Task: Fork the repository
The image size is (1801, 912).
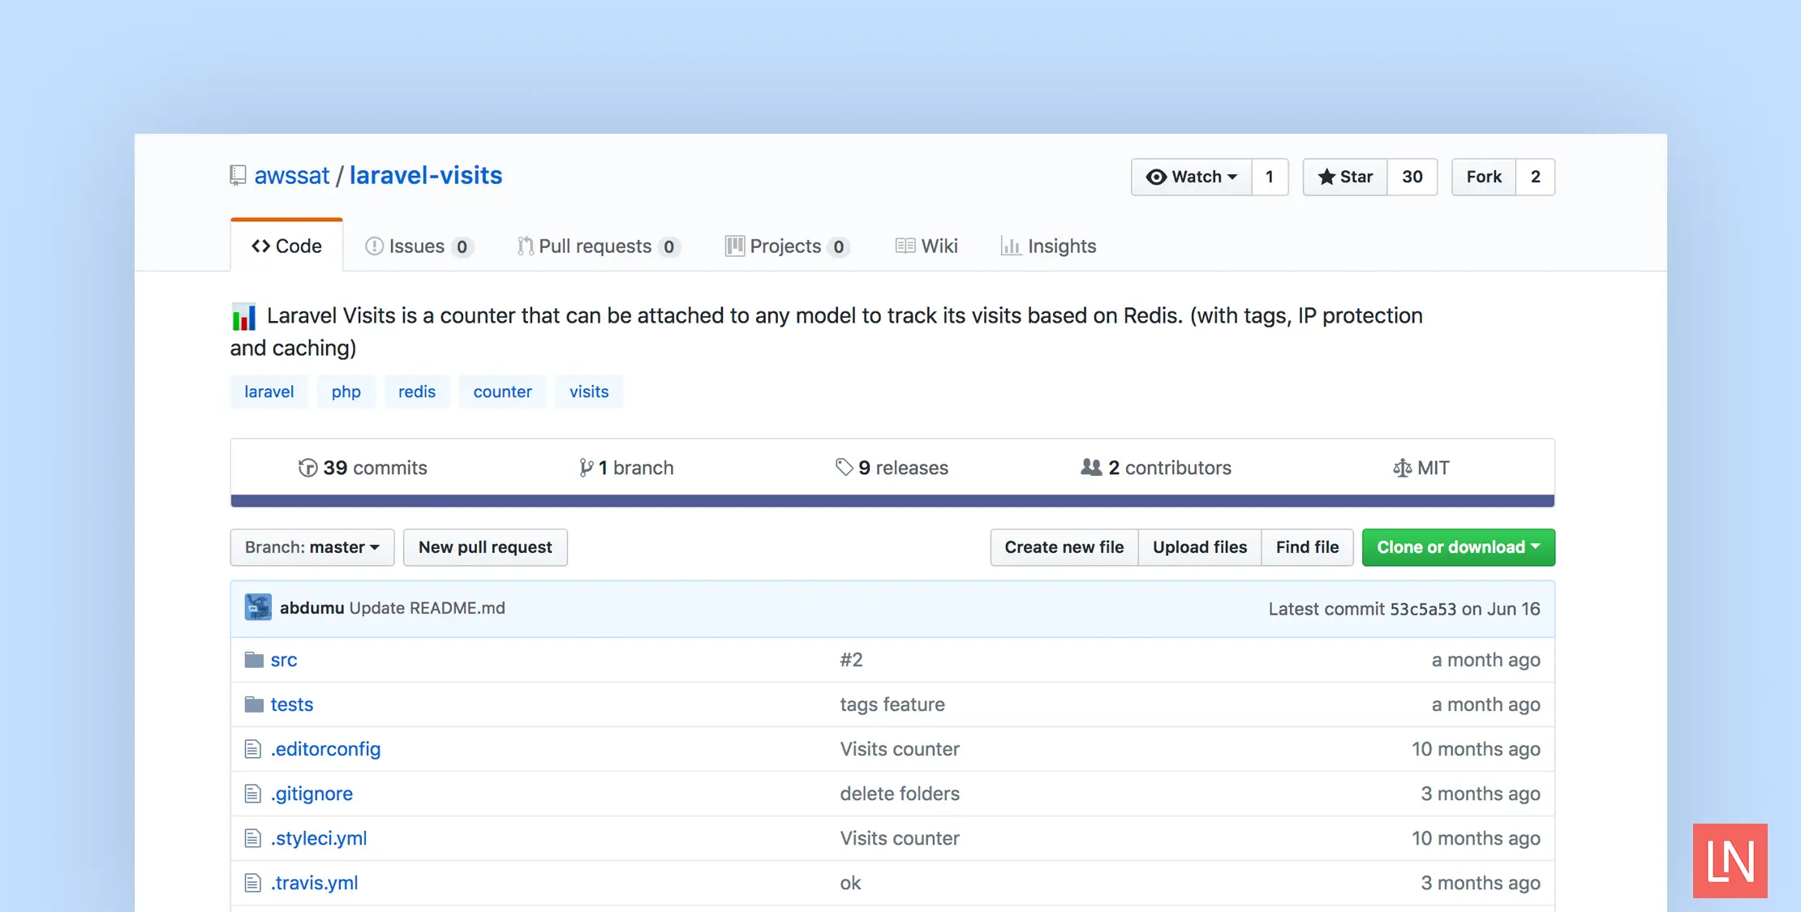Action: point(1484,177)
